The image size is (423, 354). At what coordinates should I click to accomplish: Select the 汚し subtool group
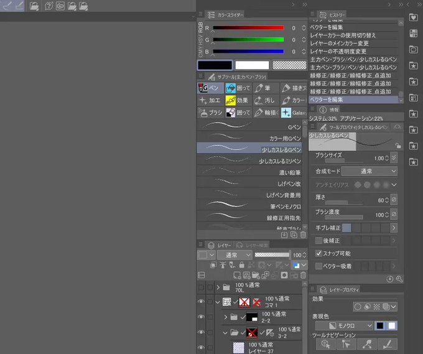click(x=266, y=100)
